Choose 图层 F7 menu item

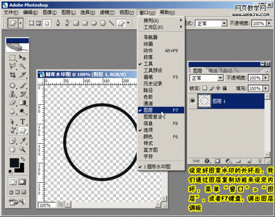161,110
